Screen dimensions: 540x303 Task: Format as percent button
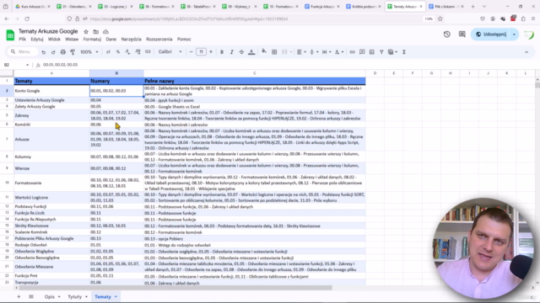[x=118, y=52]
